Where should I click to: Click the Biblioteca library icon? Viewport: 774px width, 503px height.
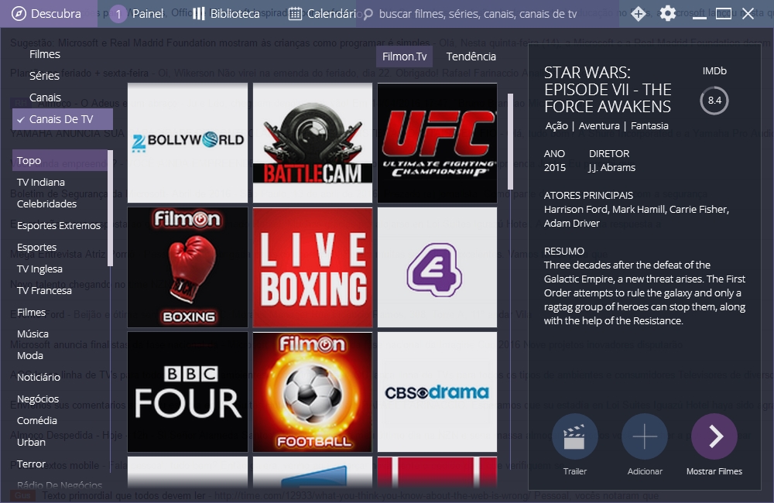[x=199, y=14]
